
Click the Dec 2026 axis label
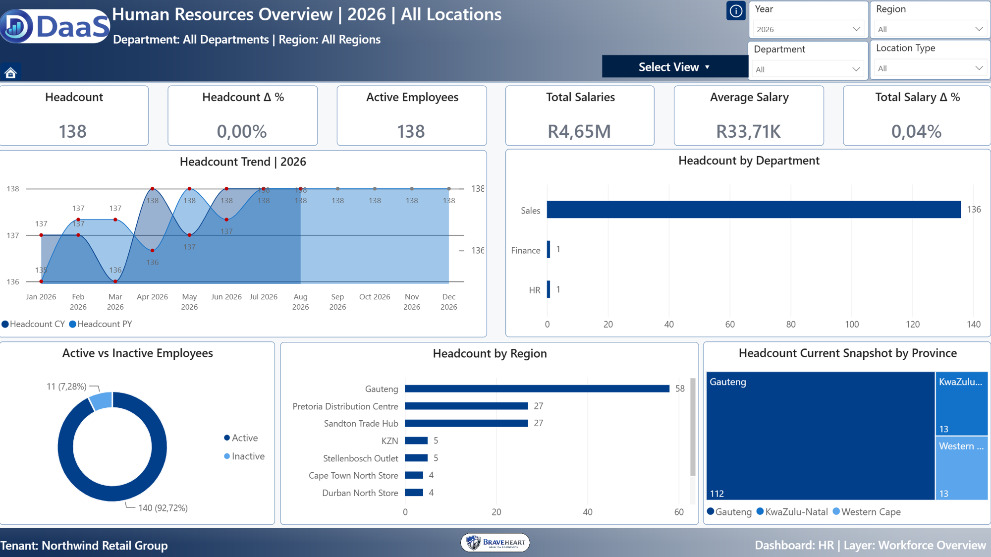coord(449,302)
